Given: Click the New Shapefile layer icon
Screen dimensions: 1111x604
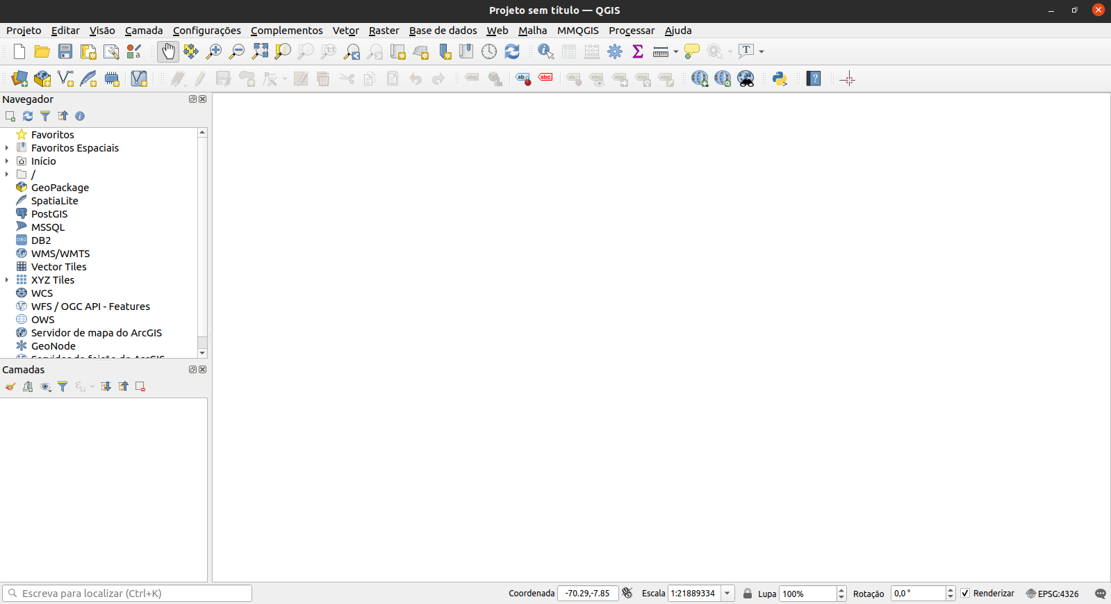Looking at the screenshot, I should [x=65, y=79].
